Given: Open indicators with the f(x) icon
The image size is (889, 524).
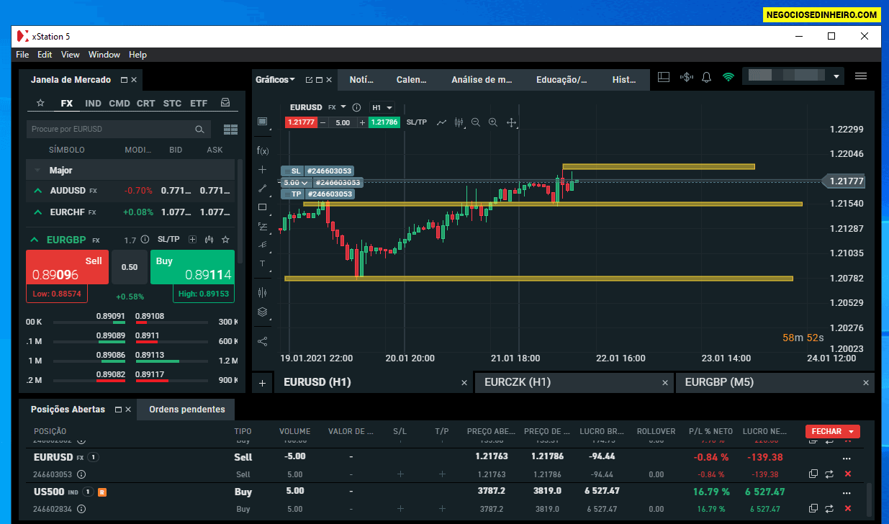Looking at the screenshot, I should click(262, 151).
